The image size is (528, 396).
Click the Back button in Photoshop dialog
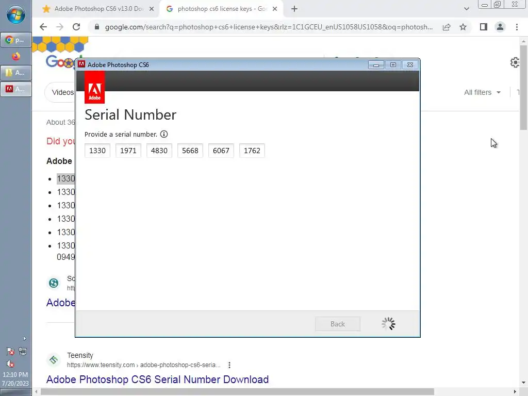(x=337, y=324)
